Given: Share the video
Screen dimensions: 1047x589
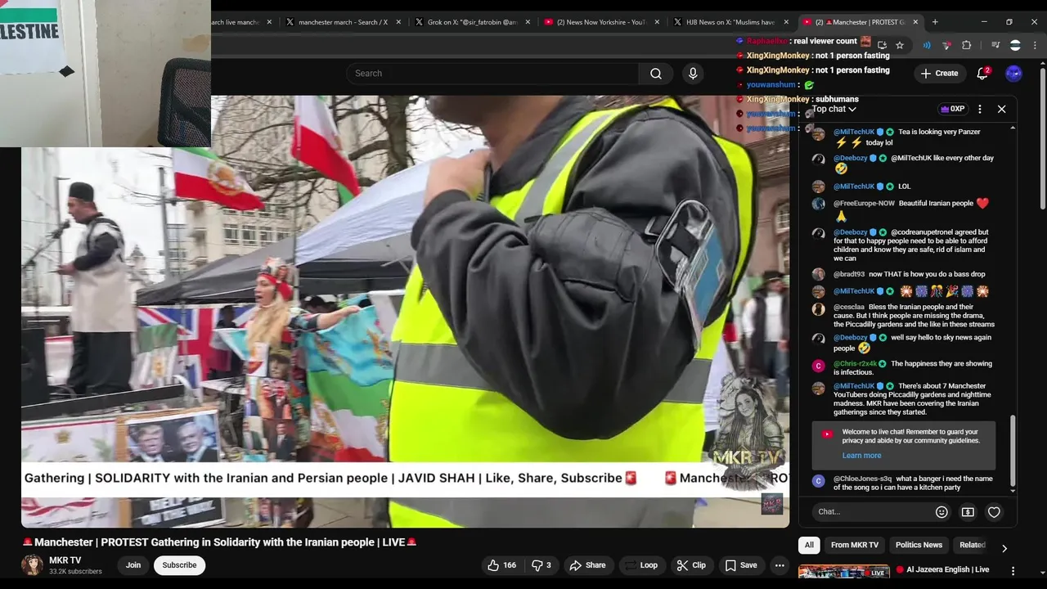Looking at the screenshot, I should click(x=587, y=565).
